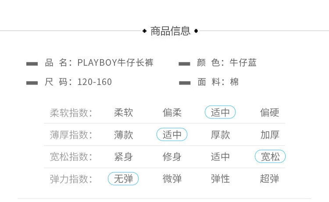
Task: Choose 微弹 elasticity option
Action: [172, 179]
